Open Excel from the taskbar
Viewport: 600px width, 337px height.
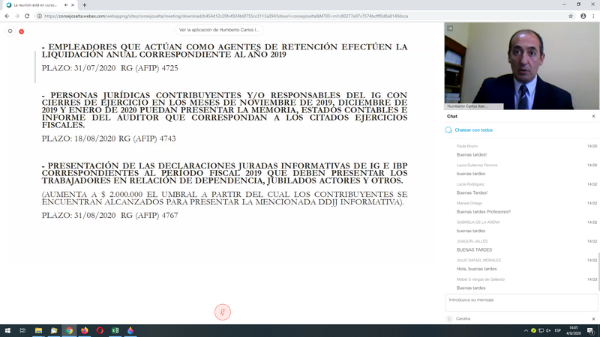pyautogui.click(x=115, y=330)
